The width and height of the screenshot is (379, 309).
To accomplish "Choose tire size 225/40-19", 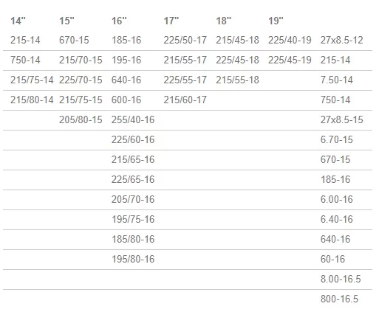I will pyautogui.click(x=290, y=40).
